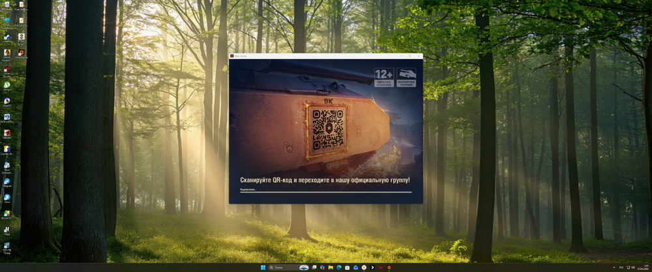
Task: Open the Mortal Kombat desktop shortcut
Action: tap(7, 55)
